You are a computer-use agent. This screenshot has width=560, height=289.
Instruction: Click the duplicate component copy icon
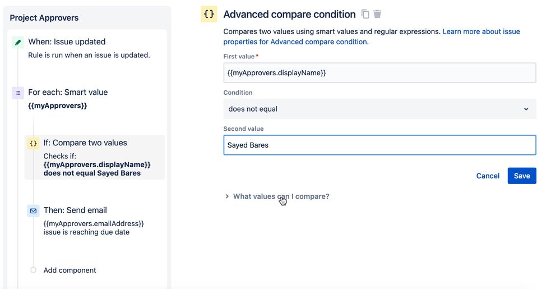click(365, 14)
